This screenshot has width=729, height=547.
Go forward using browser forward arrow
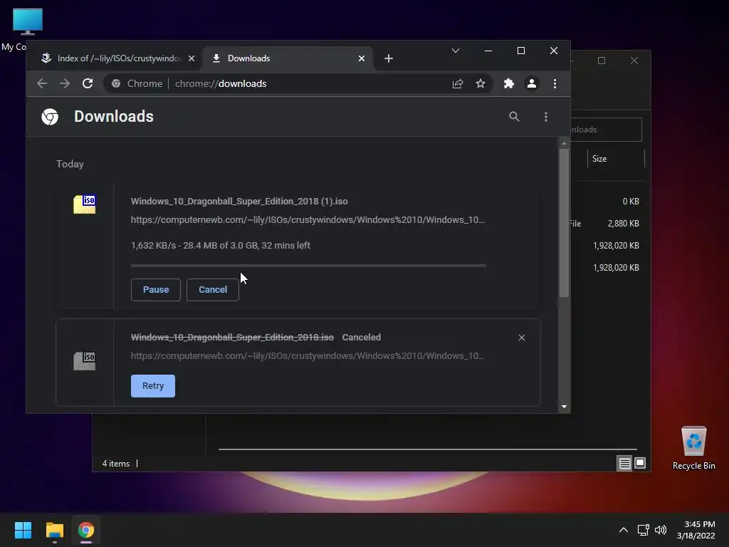pos(65,84)
